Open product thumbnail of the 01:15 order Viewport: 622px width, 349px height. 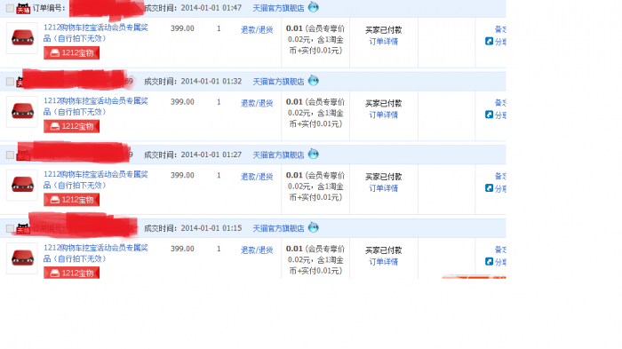coord(22,258)
